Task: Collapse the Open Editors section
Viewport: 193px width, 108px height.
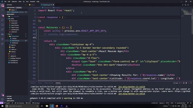Action: 6,7
